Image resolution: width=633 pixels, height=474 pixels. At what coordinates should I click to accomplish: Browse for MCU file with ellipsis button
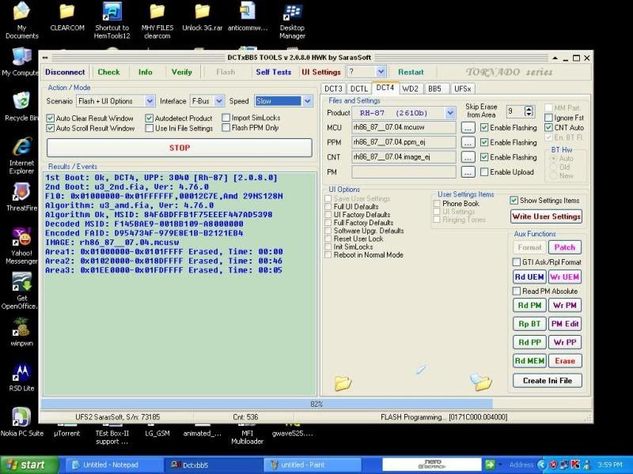468,128
